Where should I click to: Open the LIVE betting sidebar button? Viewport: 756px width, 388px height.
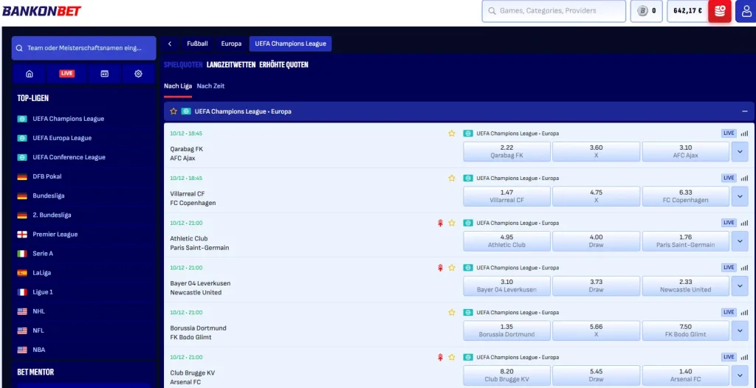pyautogui.click(x=66, y=74)
